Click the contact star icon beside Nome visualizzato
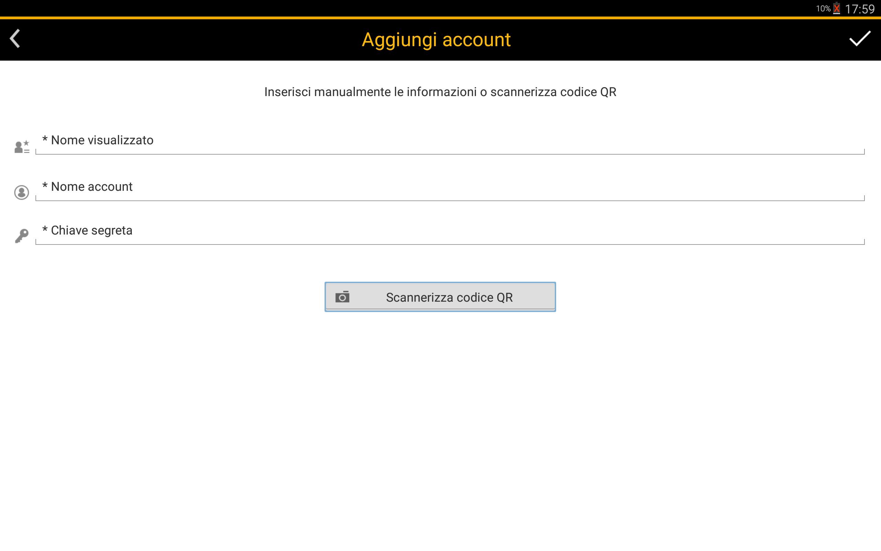The image size is (881, 551). [22, 147]
